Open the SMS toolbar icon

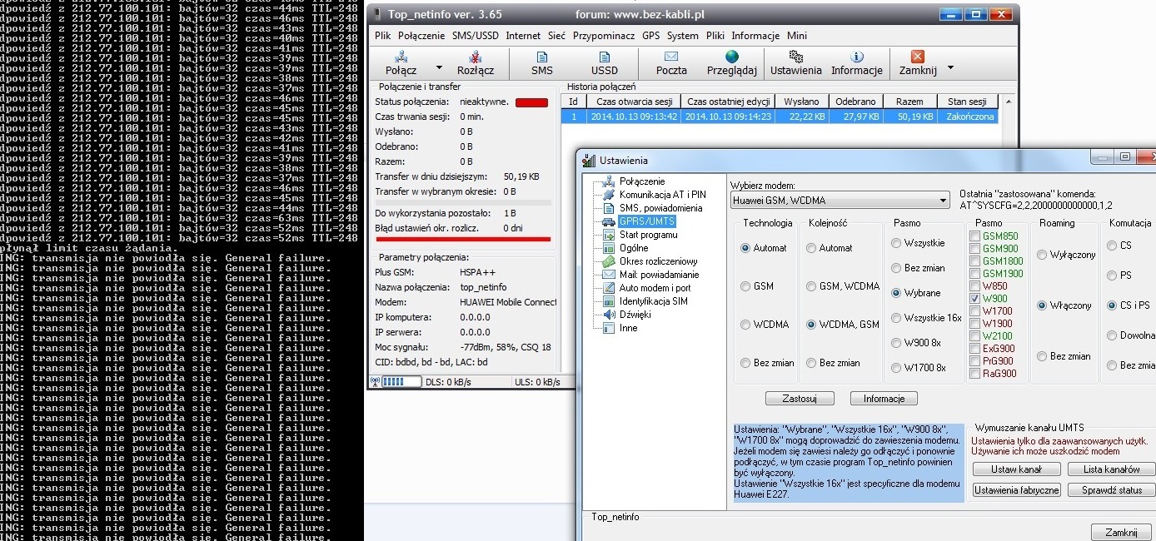(542, 57)
